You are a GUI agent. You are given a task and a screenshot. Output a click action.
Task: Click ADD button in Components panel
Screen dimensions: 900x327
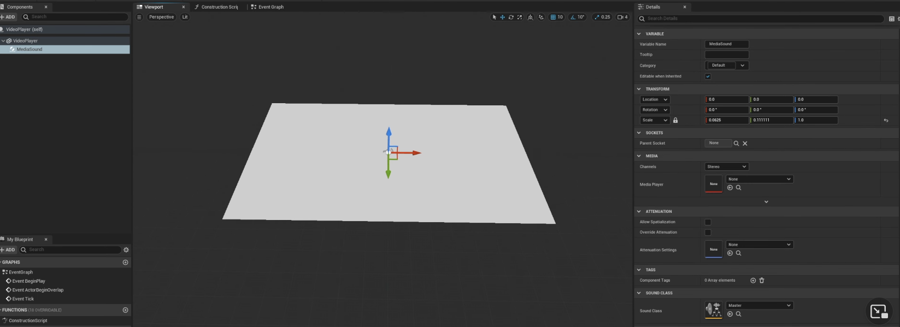click(x=8, y=17)
